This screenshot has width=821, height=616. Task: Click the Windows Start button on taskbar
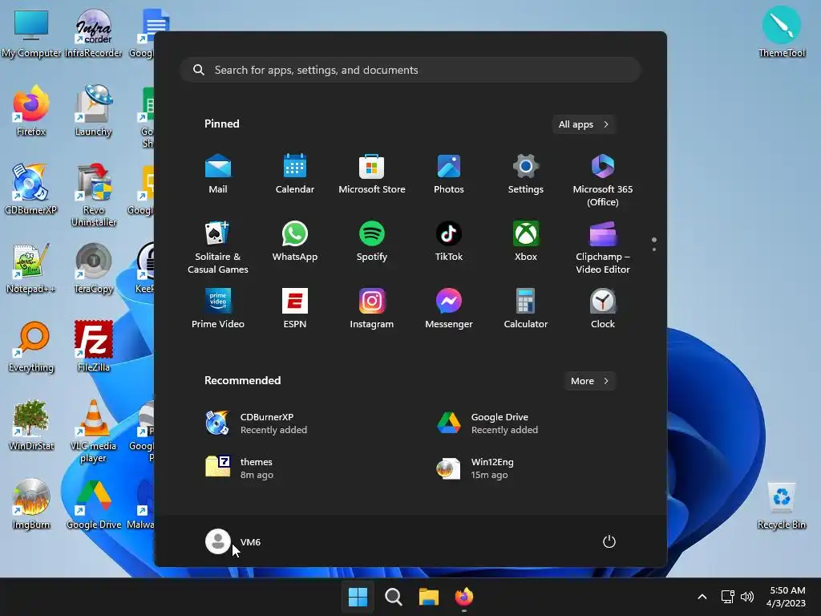click(358, 597)
